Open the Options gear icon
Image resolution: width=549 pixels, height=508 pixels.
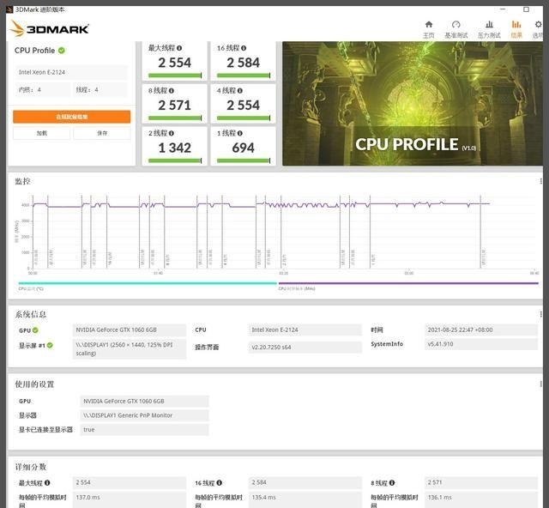pos(538,24)
